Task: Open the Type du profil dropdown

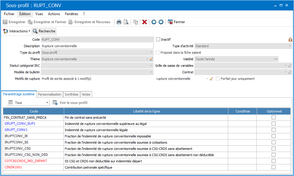Action: tap(151, 53)
